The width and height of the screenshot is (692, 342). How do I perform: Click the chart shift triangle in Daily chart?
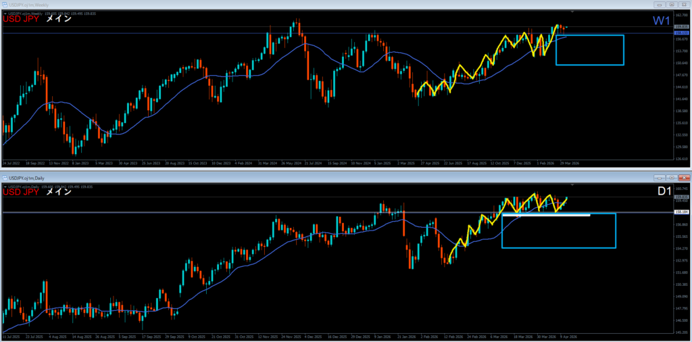click(x=572, y=185)
